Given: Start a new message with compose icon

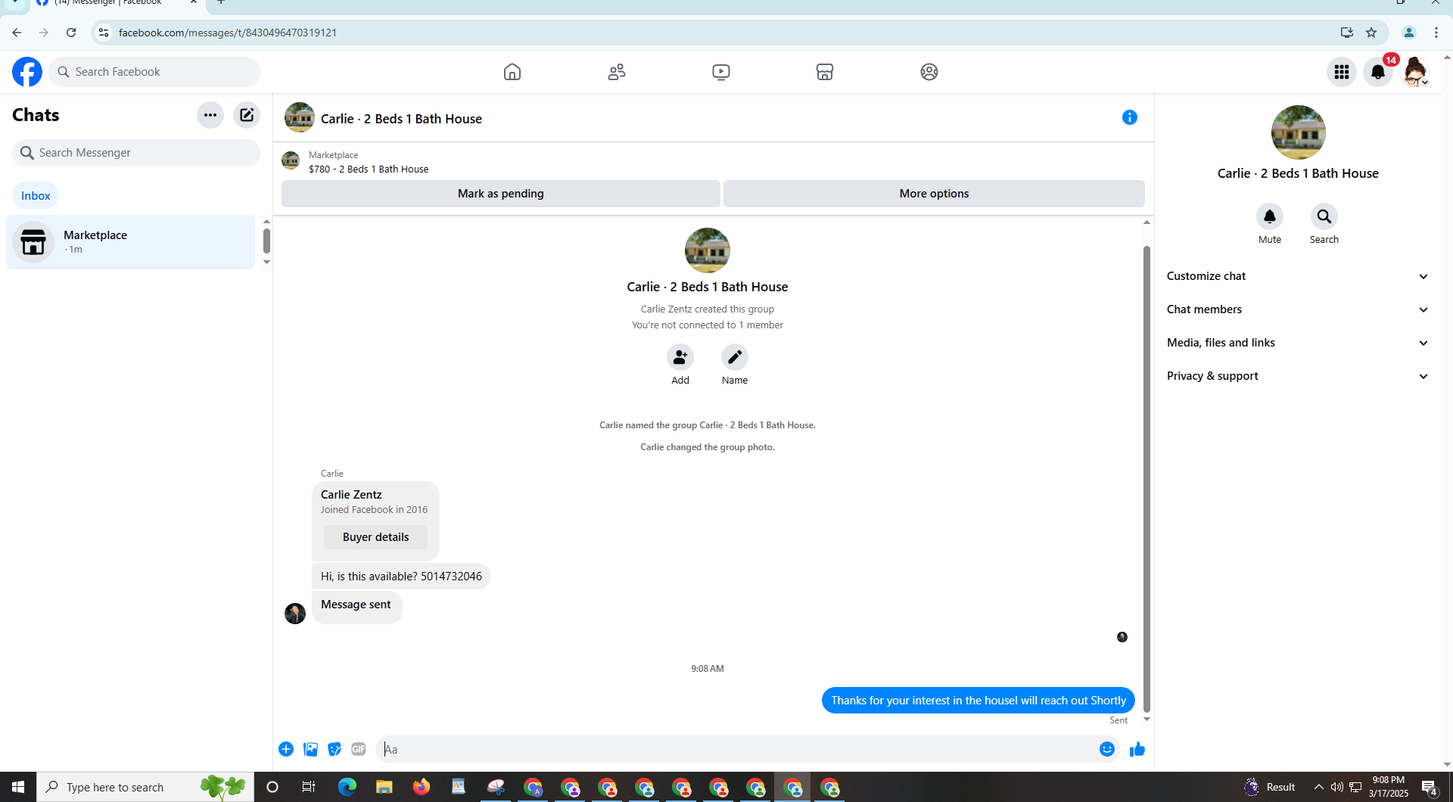Looking at the screenshot, I should click(x=247, y=115).
